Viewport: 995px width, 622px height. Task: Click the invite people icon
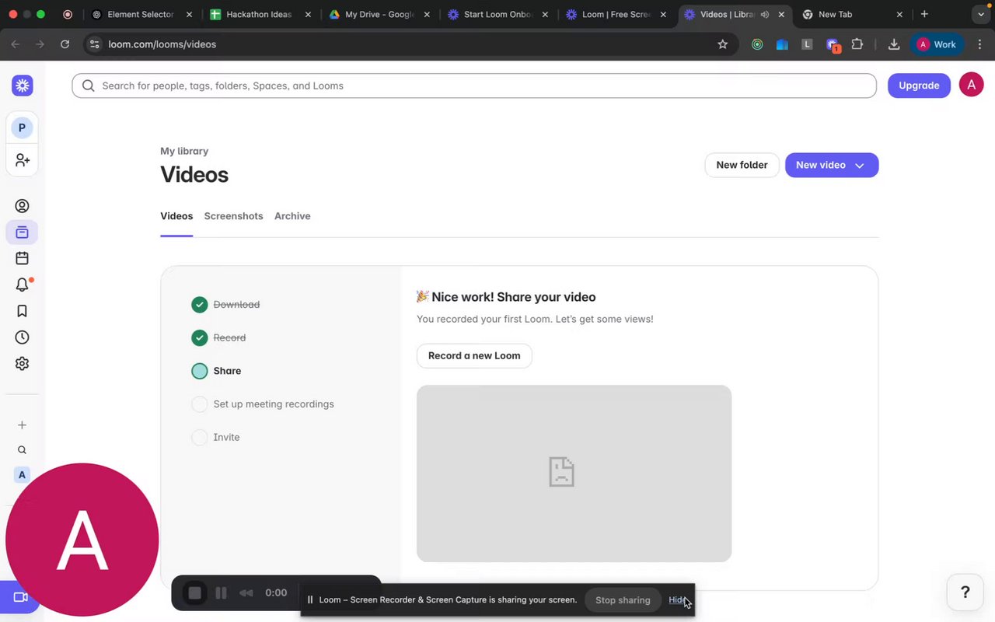[22, 160]
